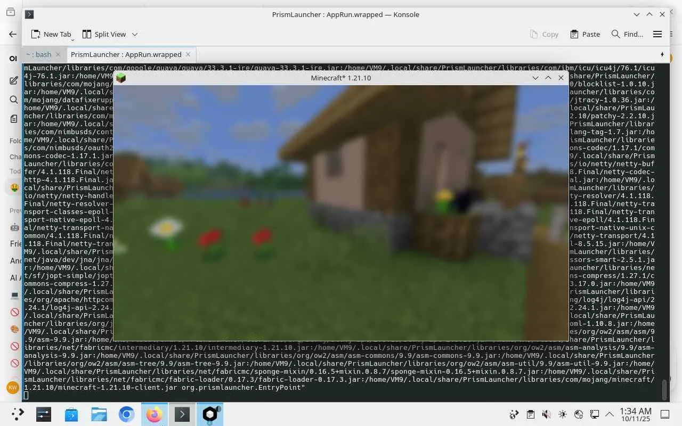
Task: Maximize the Konsole window
Action: point(649,14)
